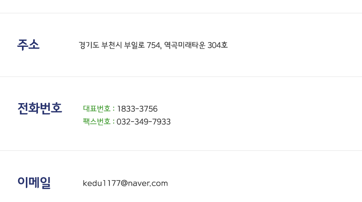Click the divider between 주소 and 전화번호
This screenshot has height=202, width=362.
coord(181,77)
